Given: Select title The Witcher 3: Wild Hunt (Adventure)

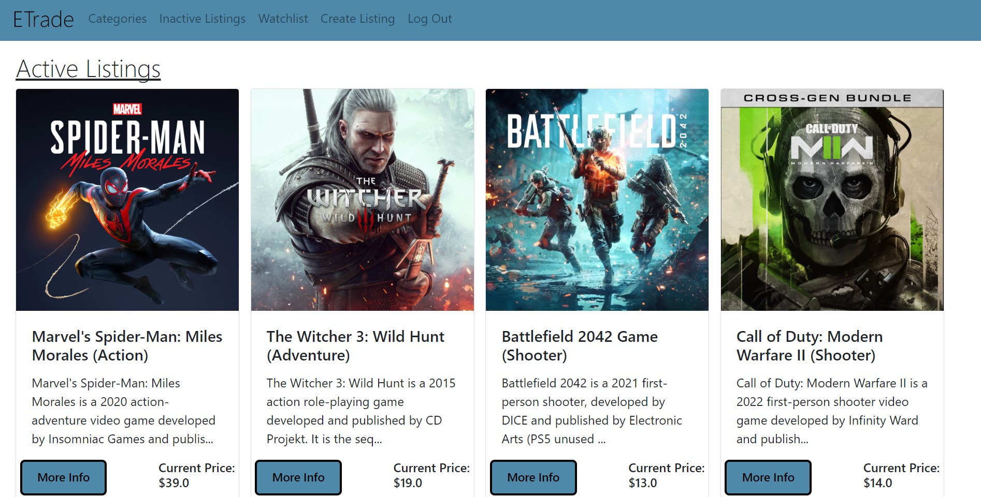Looking at the screenshot, I should (x=356, y=346).
